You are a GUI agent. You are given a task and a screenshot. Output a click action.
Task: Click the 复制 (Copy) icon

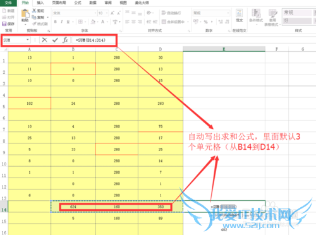point(34,17)
